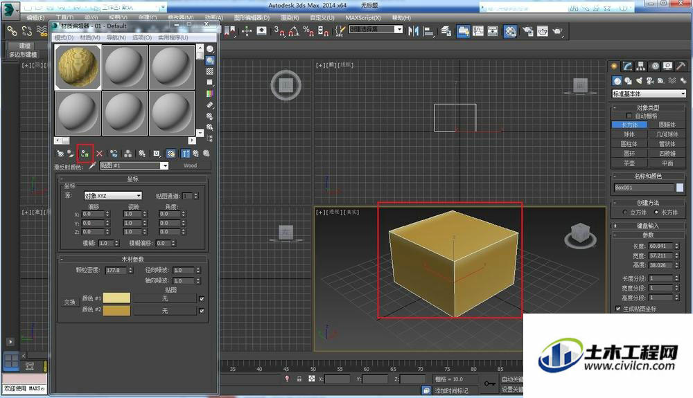Image resolution: width=693 pixels, height=398 pixels.
Task: Open the Modify panel tab icon
Action: [628, 66]
